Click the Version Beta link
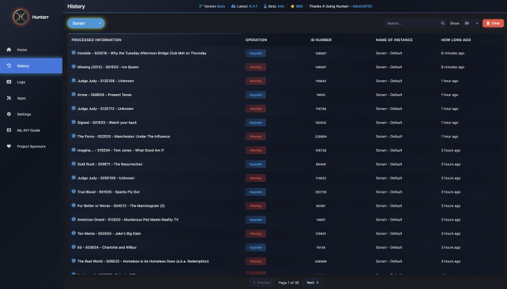Viewport: 507px width, 289px height. click(x=212, y=6)
